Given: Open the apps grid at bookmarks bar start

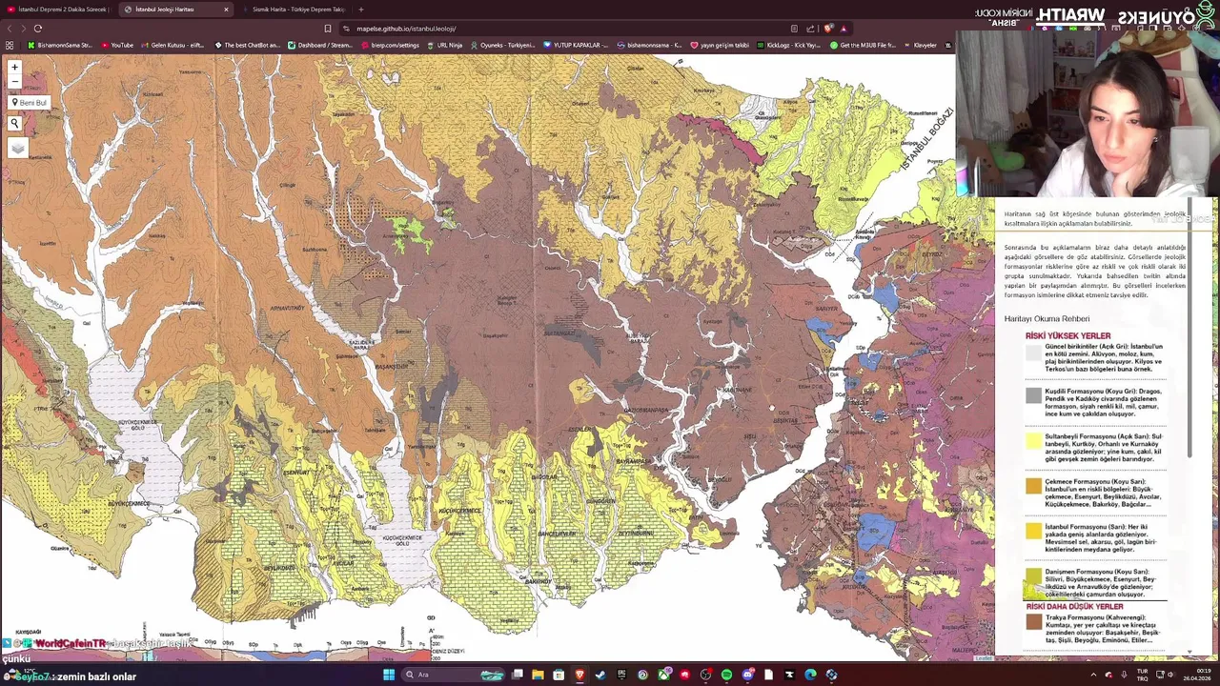Looking at the screenshot, I should click(10, 45).
